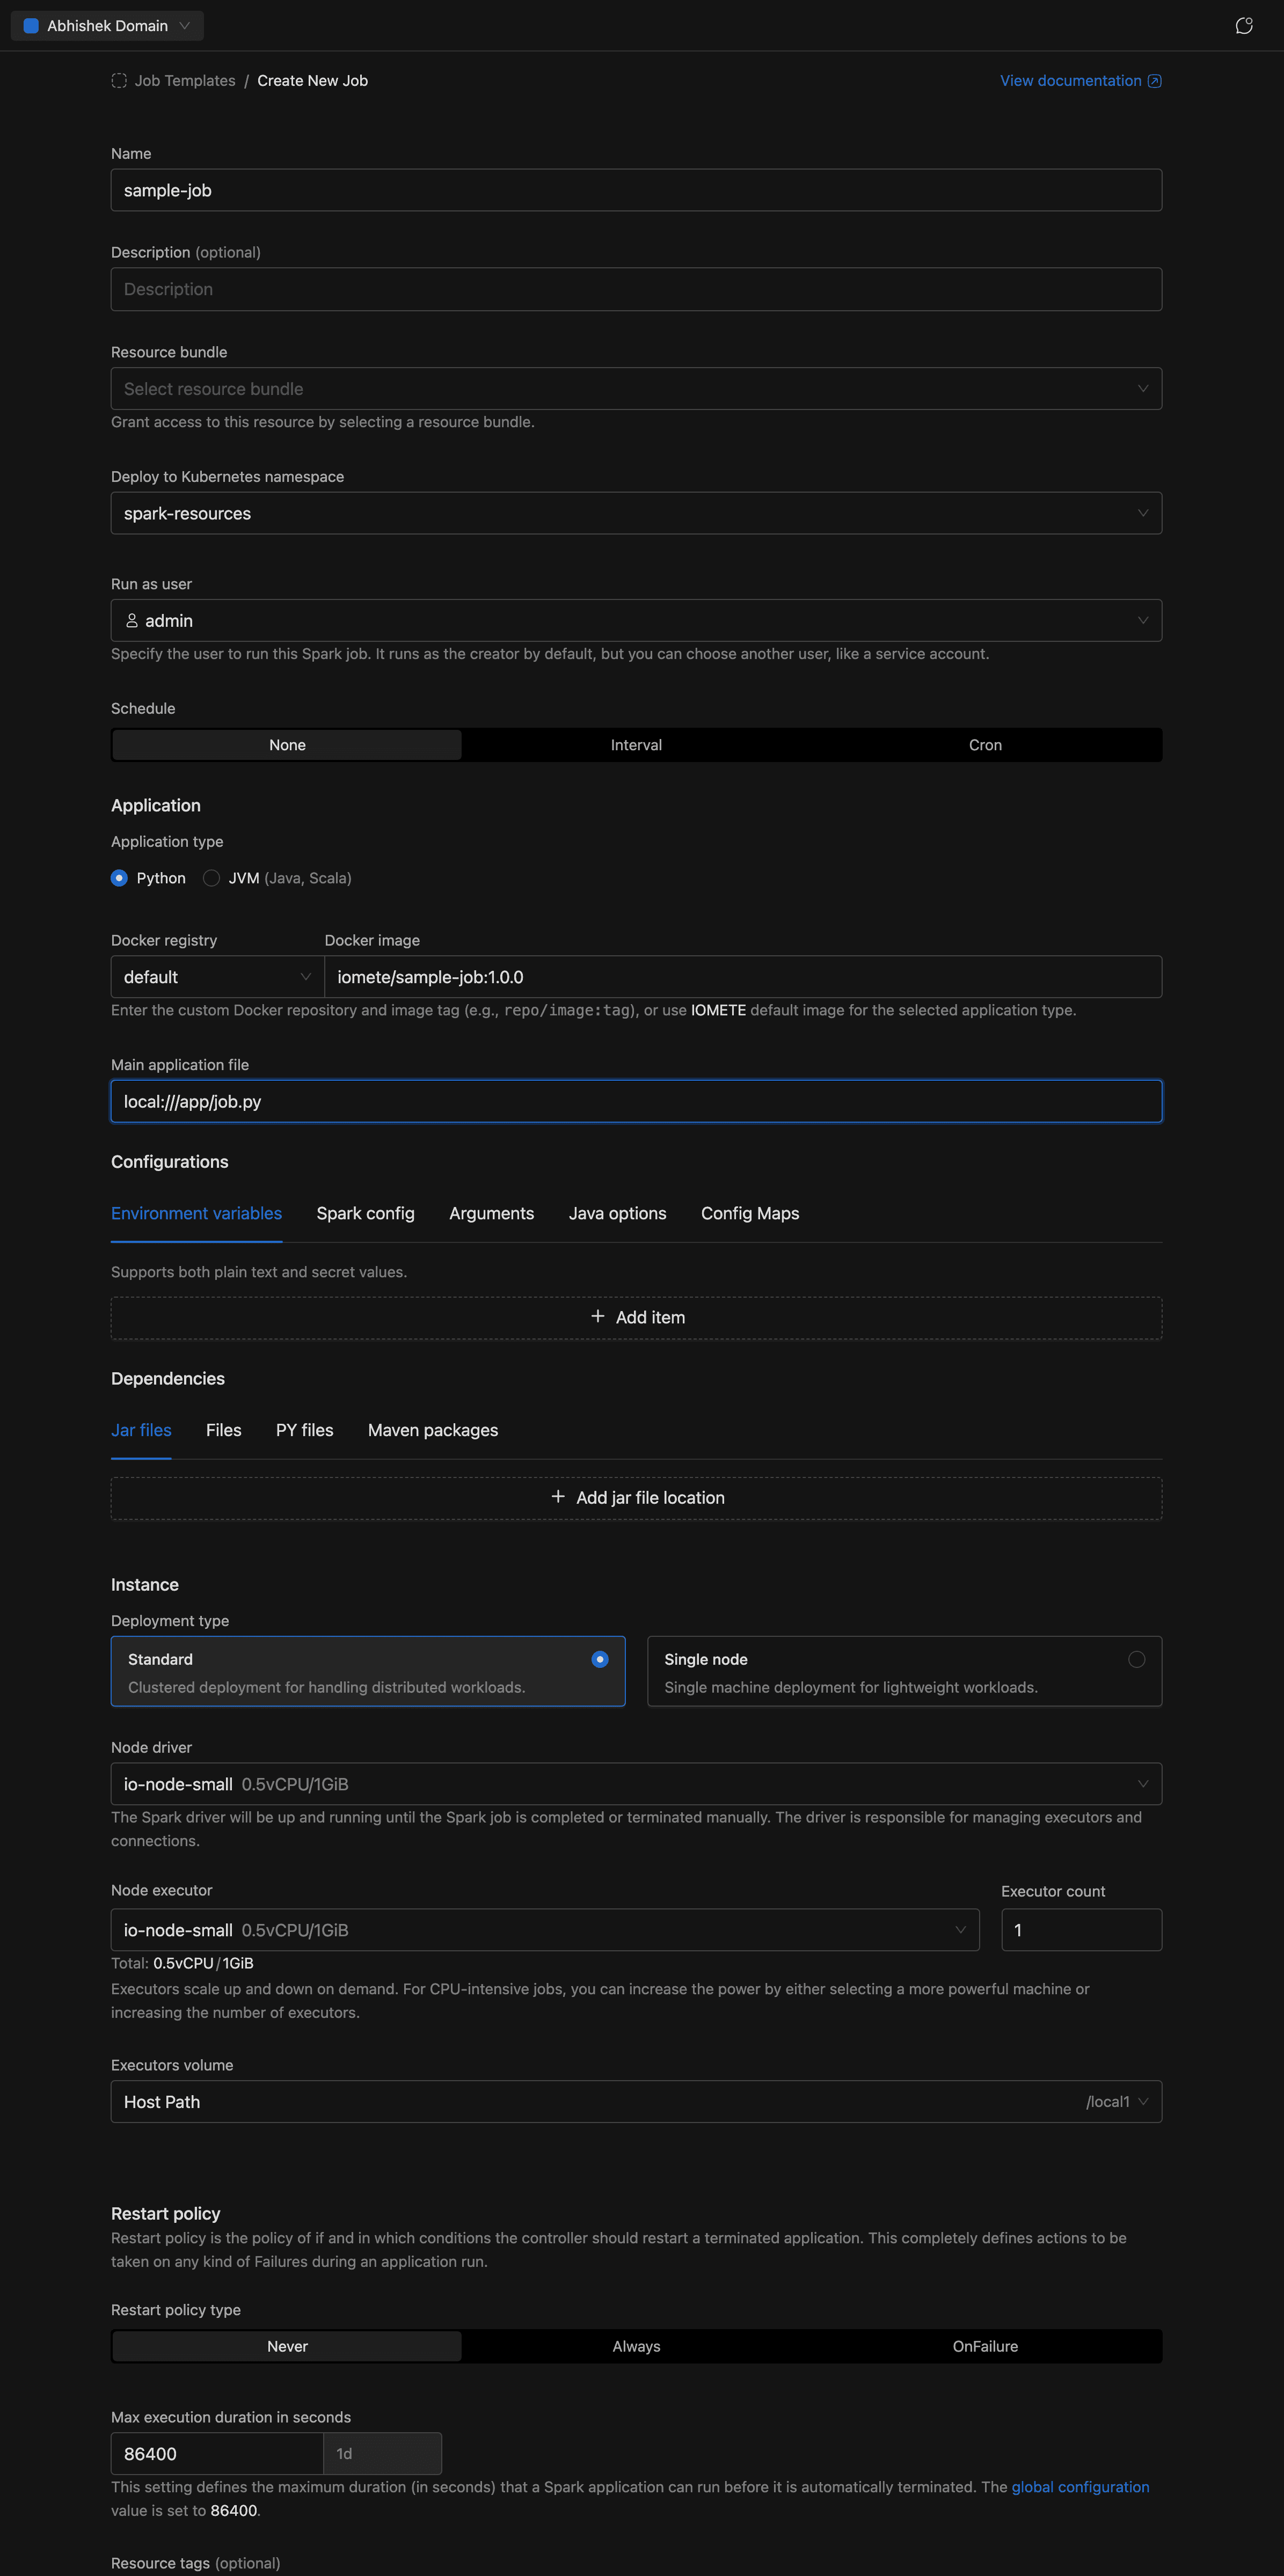The height and width of the screenshot is (2576, 1284).
Task: Open the global configuration link
Action: point(1079,2487)
